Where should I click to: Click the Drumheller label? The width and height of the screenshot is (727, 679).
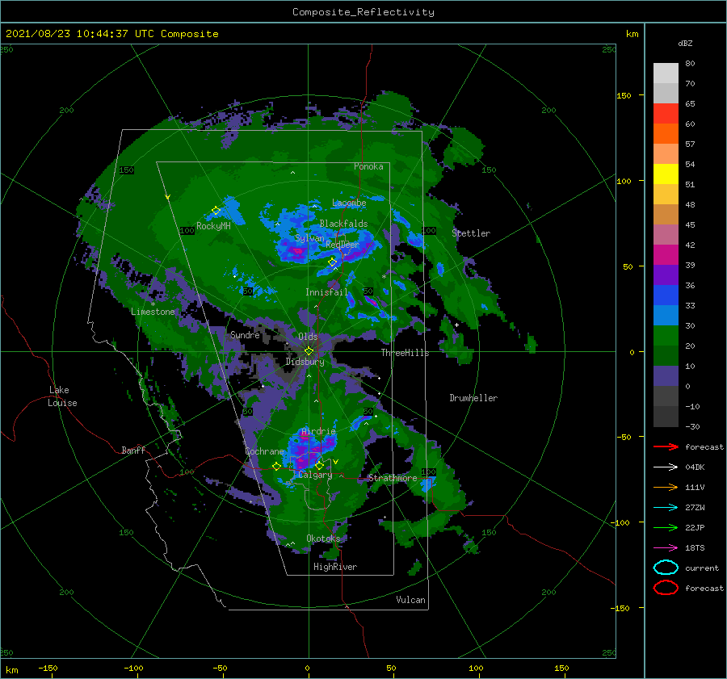tap(473, 398)
